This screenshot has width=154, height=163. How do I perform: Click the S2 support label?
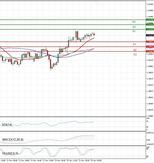tap(135, 50)
